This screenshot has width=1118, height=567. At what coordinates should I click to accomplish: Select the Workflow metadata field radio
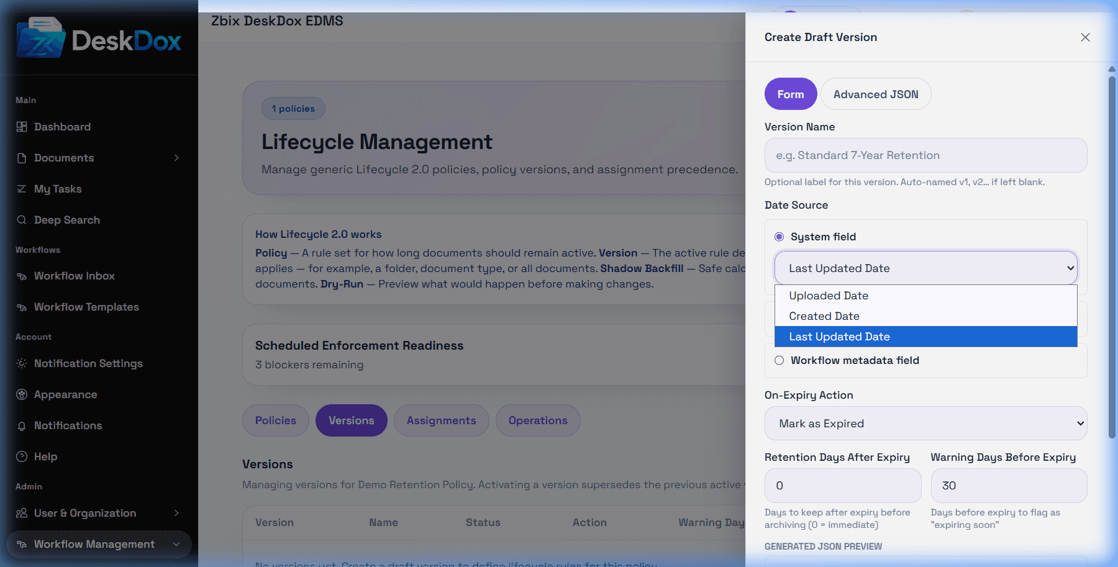779,360
